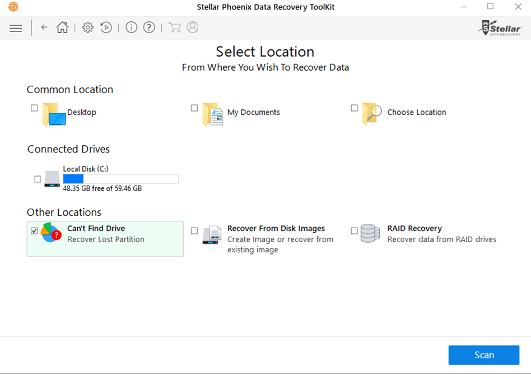Open the information icon
This screenshot has height=374, width=531.
[132, 27]
